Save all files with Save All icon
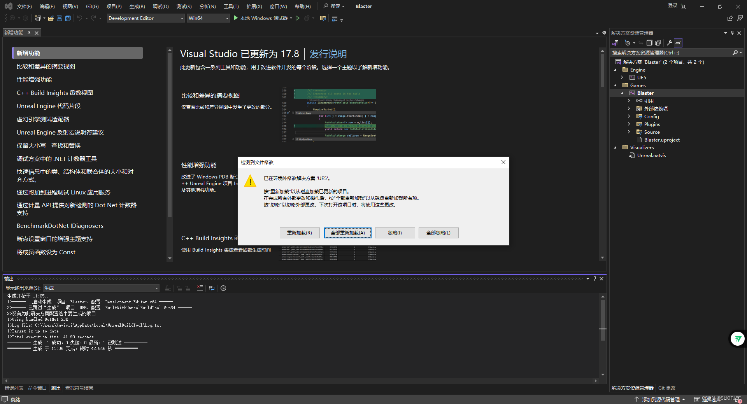Image resolution: width=747 pixels, height=404 pixels. (68, 18)
